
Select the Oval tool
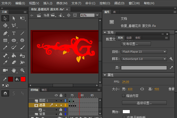[14, 40]
